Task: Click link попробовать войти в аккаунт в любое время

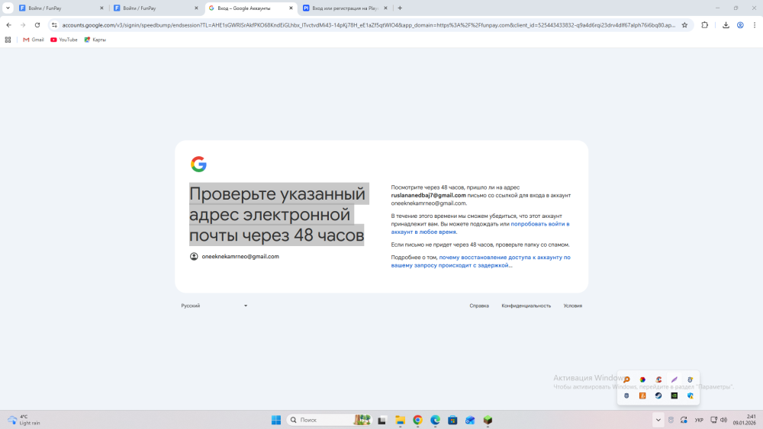Action: point(480,228)
